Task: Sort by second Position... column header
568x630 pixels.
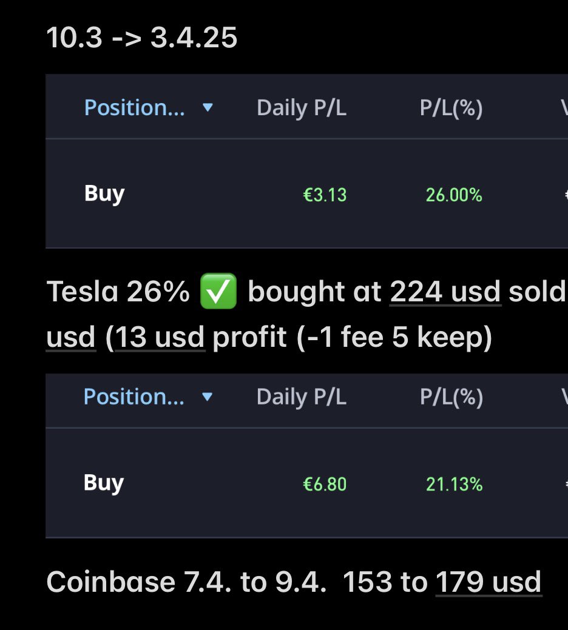Action: (x=134, y=397)
